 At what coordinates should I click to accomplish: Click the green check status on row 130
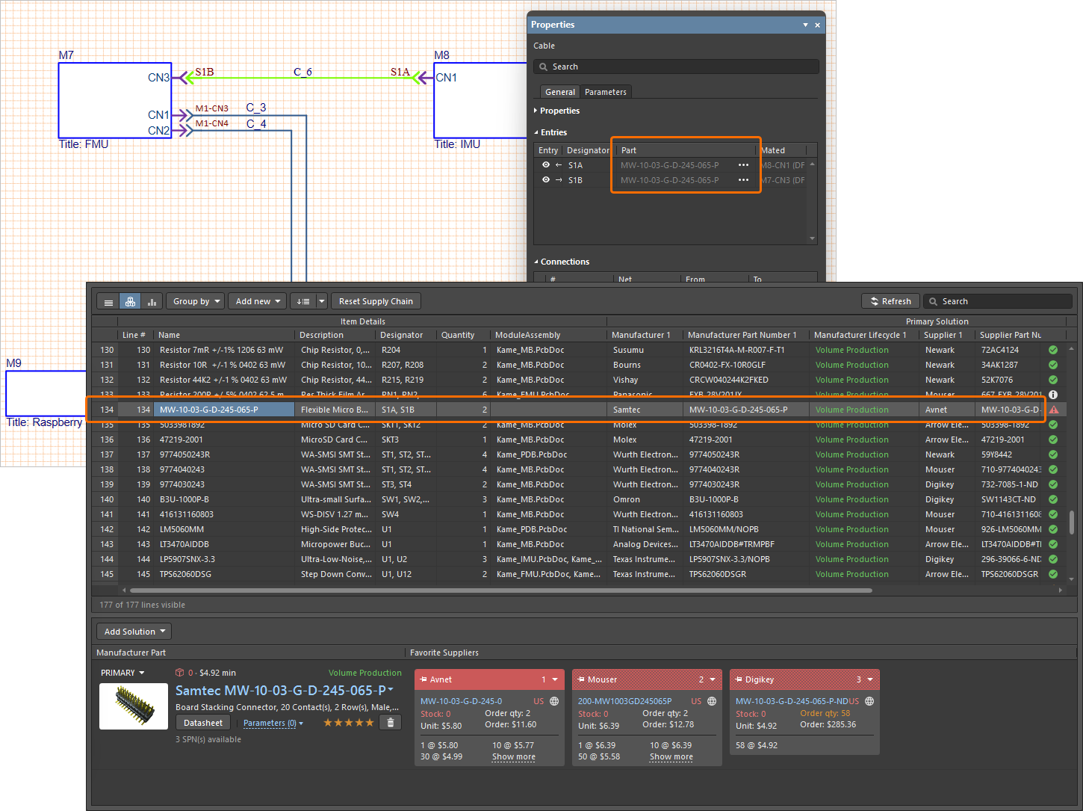[1053, 350]
